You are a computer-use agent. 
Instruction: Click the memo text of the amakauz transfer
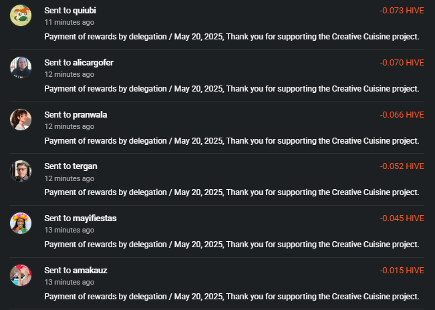pos(232,297)
